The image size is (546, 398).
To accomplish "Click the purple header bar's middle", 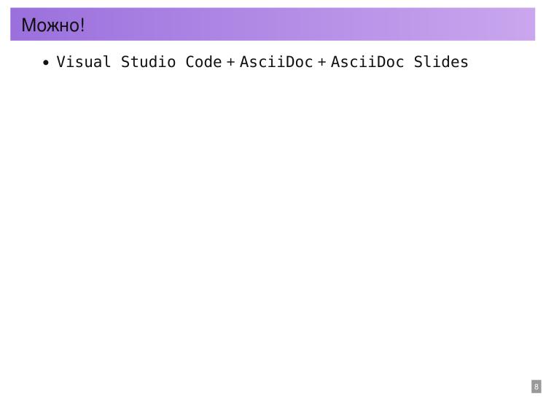I will pos(273,24).
